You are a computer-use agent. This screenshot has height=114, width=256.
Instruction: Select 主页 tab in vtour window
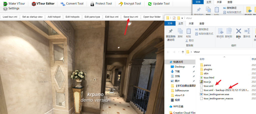click(x=181, y=24)
